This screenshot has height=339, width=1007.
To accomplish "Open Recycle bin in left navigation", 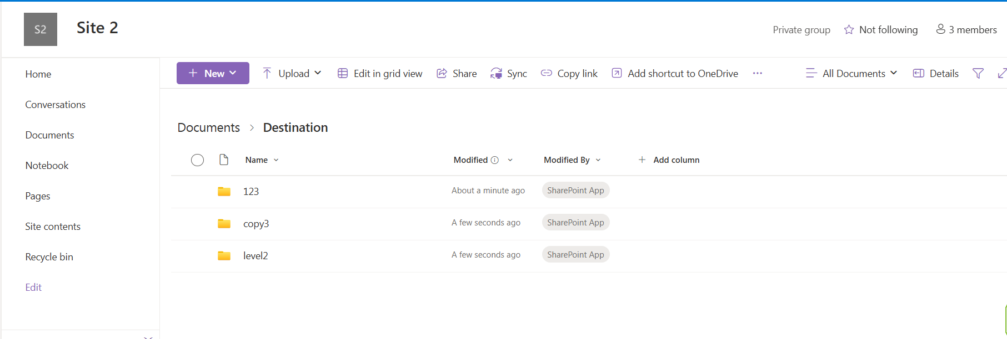I will (x=49, y=257).
